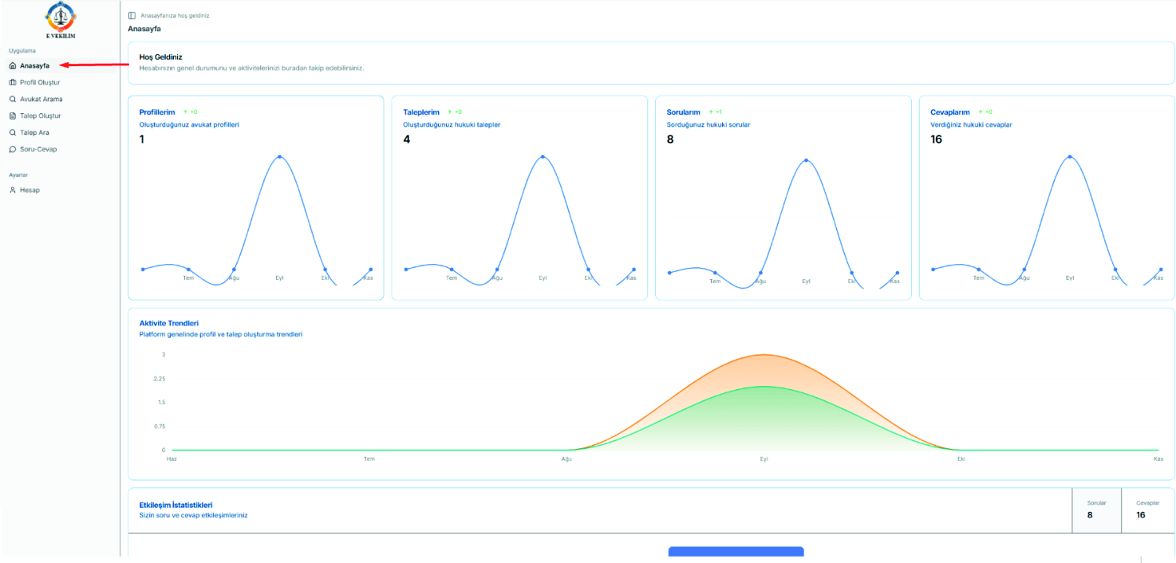Click the Soru-Cevap chat bubble icon

pos(13,149)
